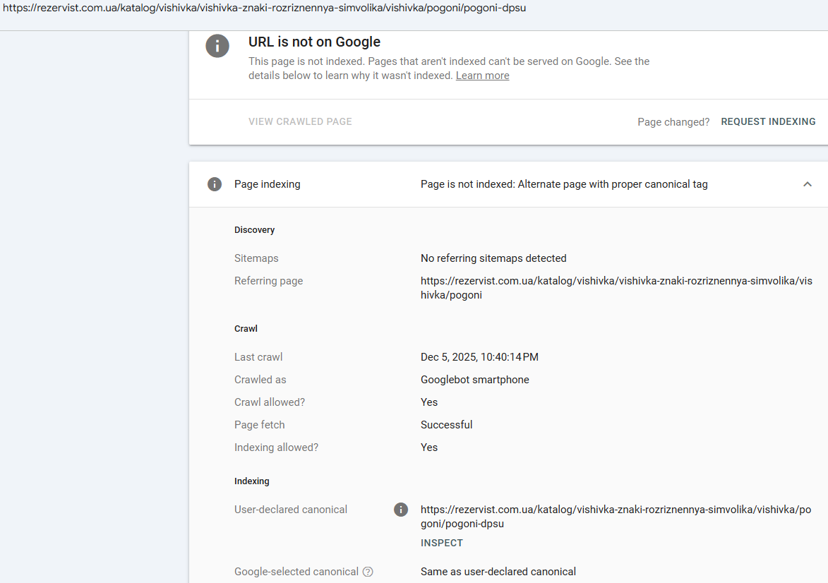The width and height of the screenshot is (828, 583).
Task: Open the Learn more link
Action: [x=482, y=76]
